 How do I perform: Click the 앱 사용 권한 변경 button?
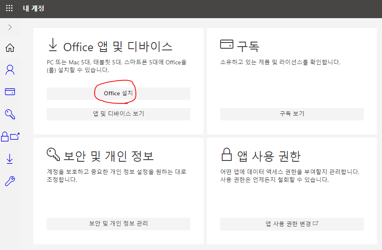(x=292, y=224)
